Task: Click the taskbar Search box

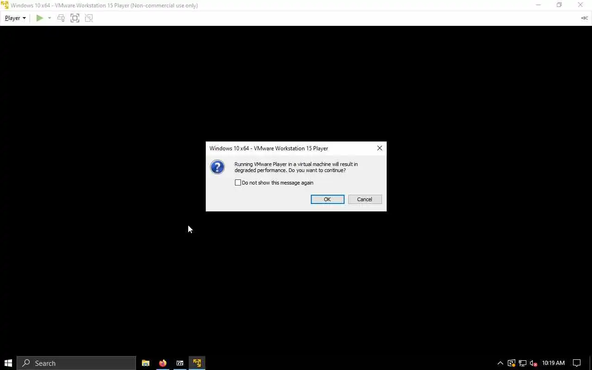Action: (76, 363)
